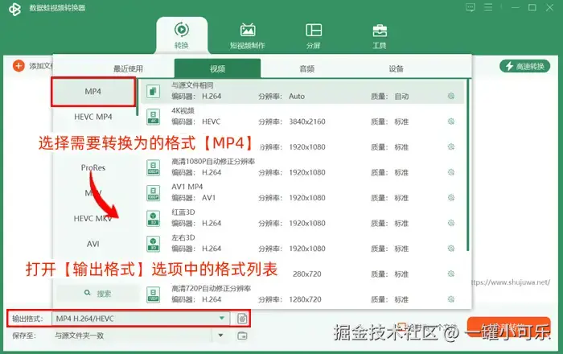The height and width of the screenshot is (354, 563).
Task: Open settings gear for 左右3D preset
Action: [x=451, y=249]
